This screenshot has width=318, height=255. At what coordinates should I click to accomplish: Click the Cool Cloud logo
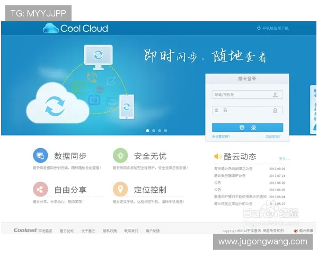[75, 28]
